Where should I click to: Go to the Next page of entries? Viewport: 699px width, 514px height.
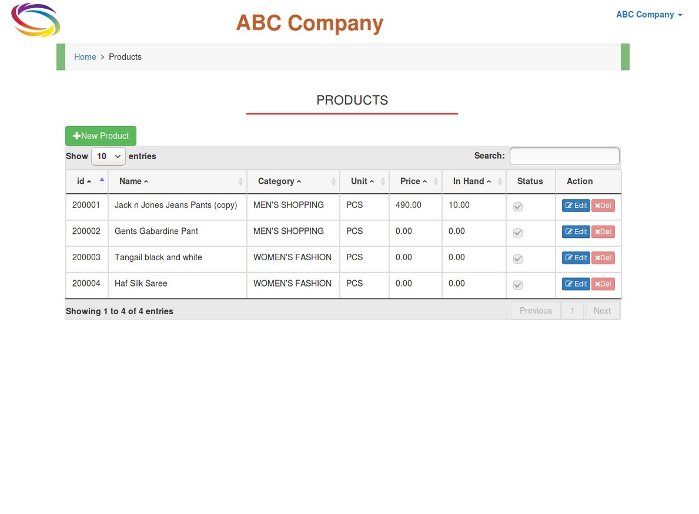(x=601, y=311)
